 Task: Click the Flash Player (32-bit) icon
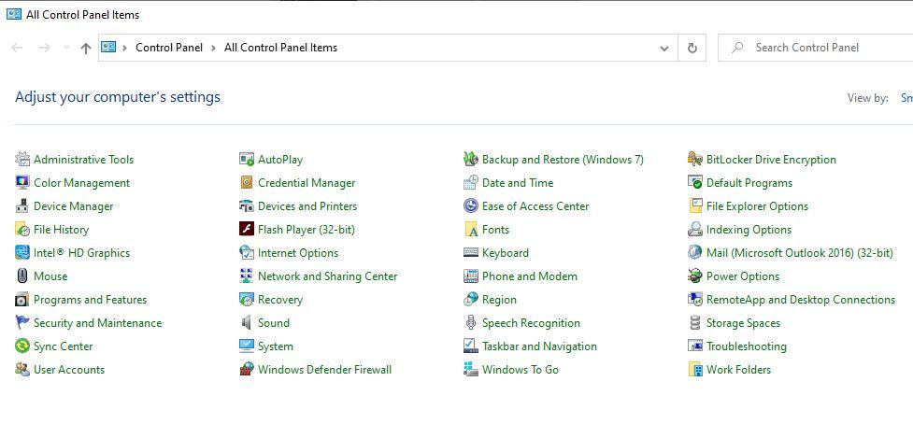point(247,230)
